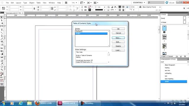The image size is (189, 106).
Task: Toggle the fill and stroke swatch in toolbox
Action: tap(2, 73)
